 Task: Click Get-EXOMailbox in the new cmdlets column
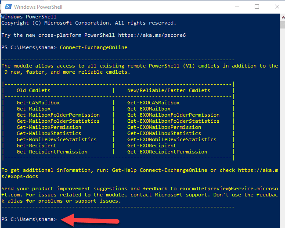[x=148, y=109]
